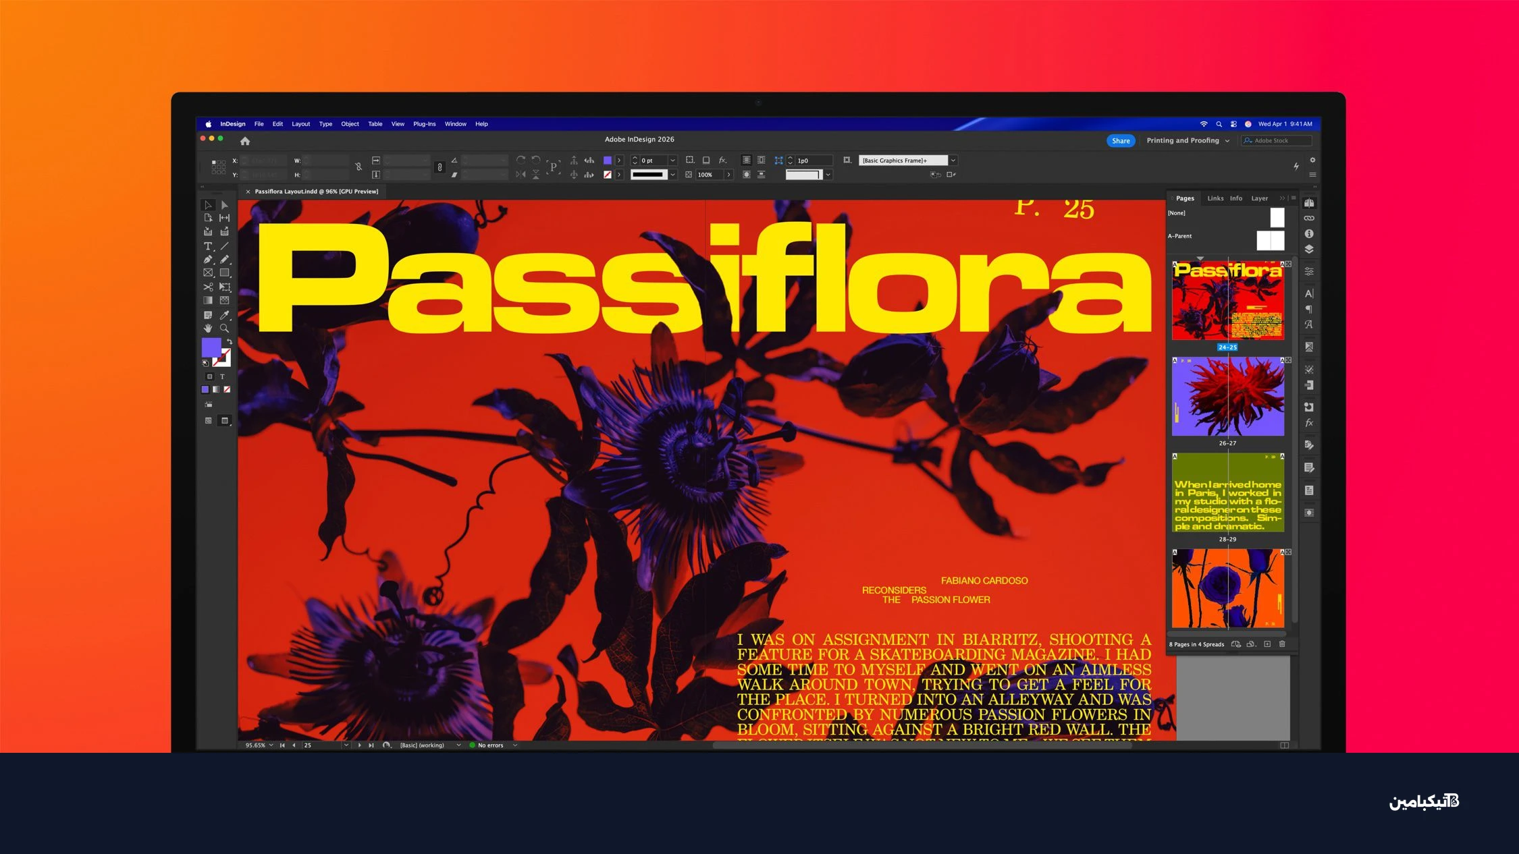Select the 26-27 spread thumbnail

(x=1227, y=397)
